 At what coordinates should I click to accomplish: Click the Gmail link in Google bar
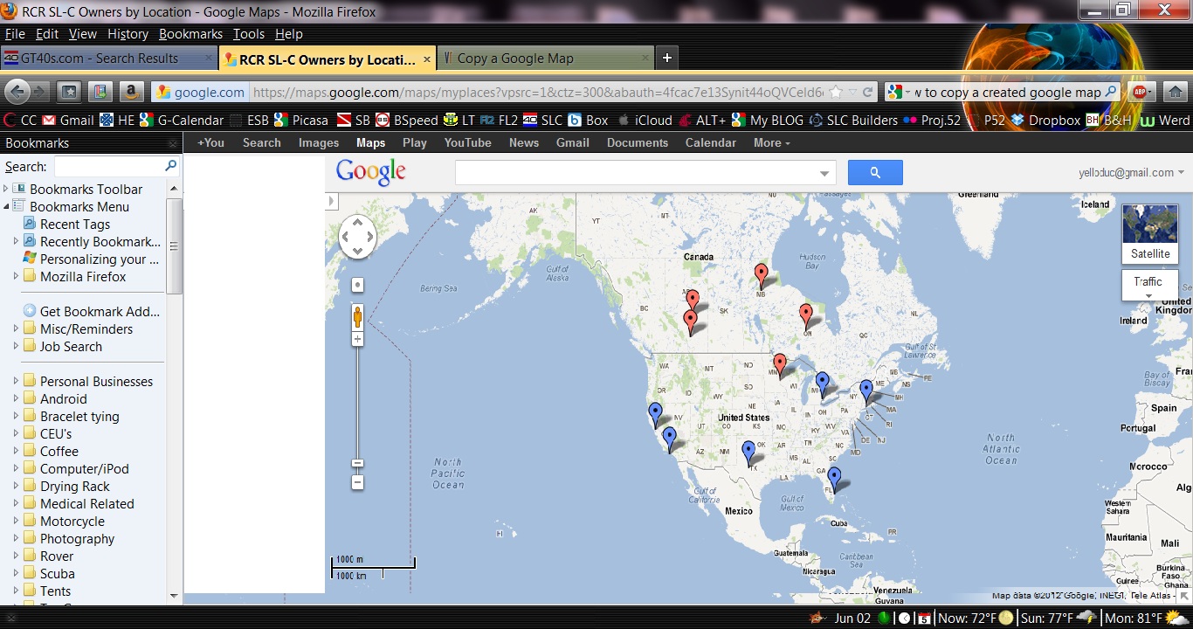click(573, 142)
